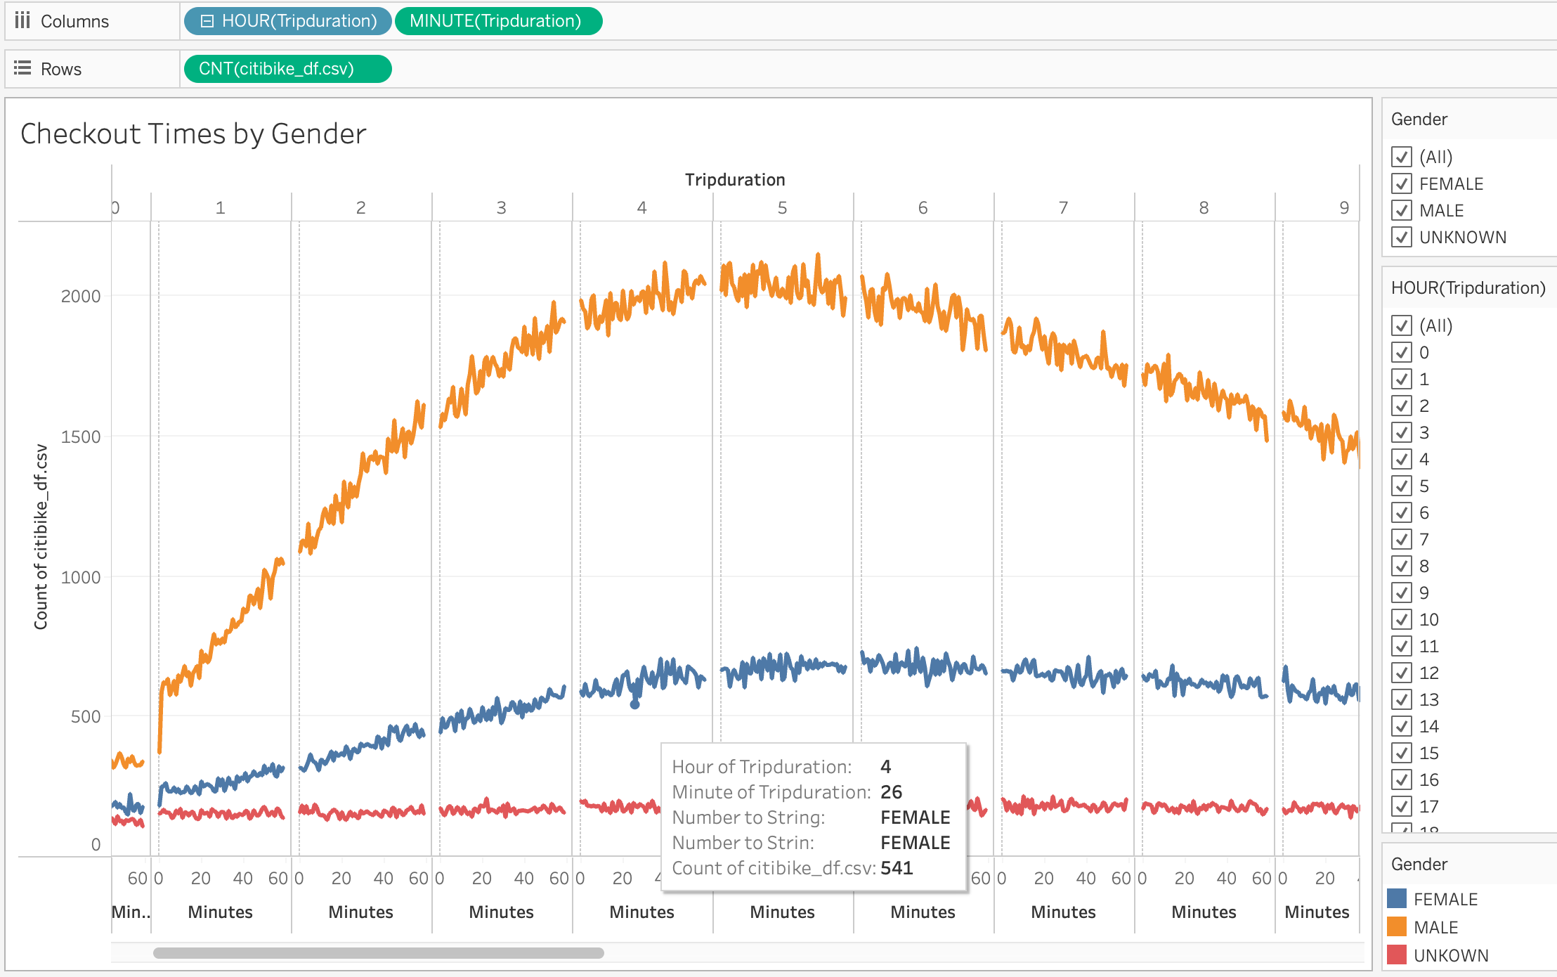
Task: Toggle hour 12 filter checkbox
Action: tap(1402, 673)
